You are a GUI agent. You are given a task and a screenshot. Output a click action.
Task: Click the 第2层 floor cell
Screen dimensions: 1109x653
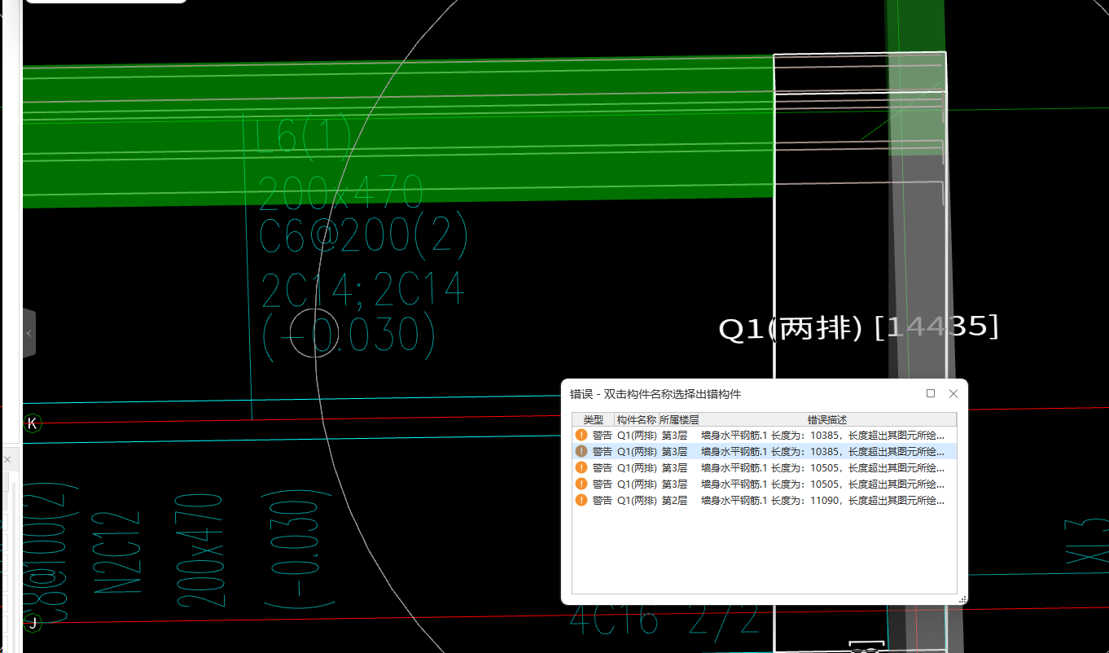(x=674, y=500)
